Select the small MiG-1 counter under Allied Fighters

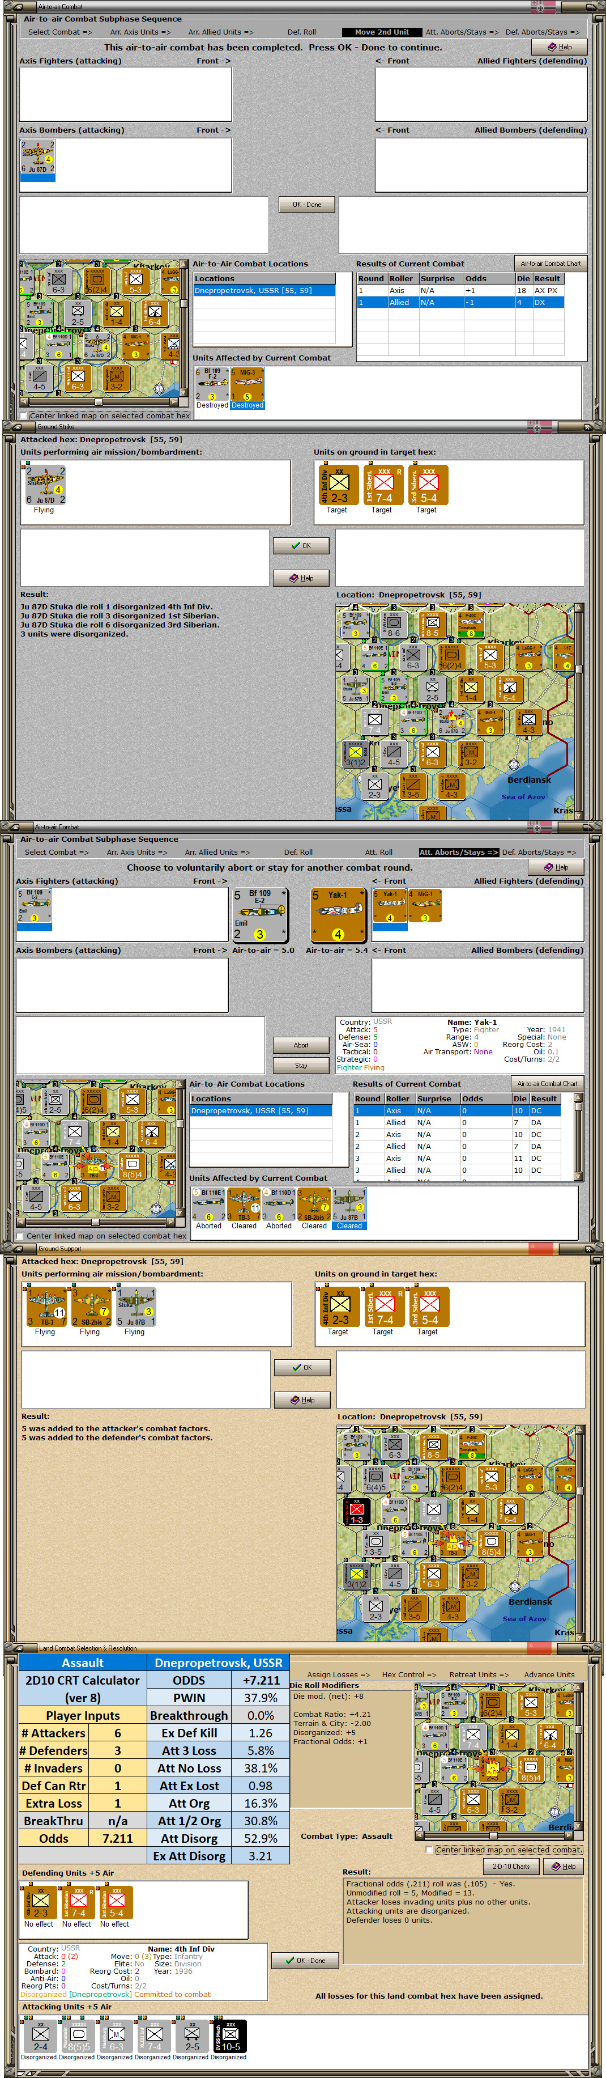425,906
